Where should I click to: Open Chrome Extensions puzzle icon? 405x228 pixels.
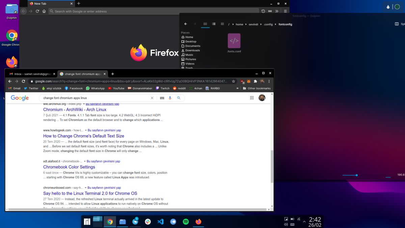[x=255, y=81]
